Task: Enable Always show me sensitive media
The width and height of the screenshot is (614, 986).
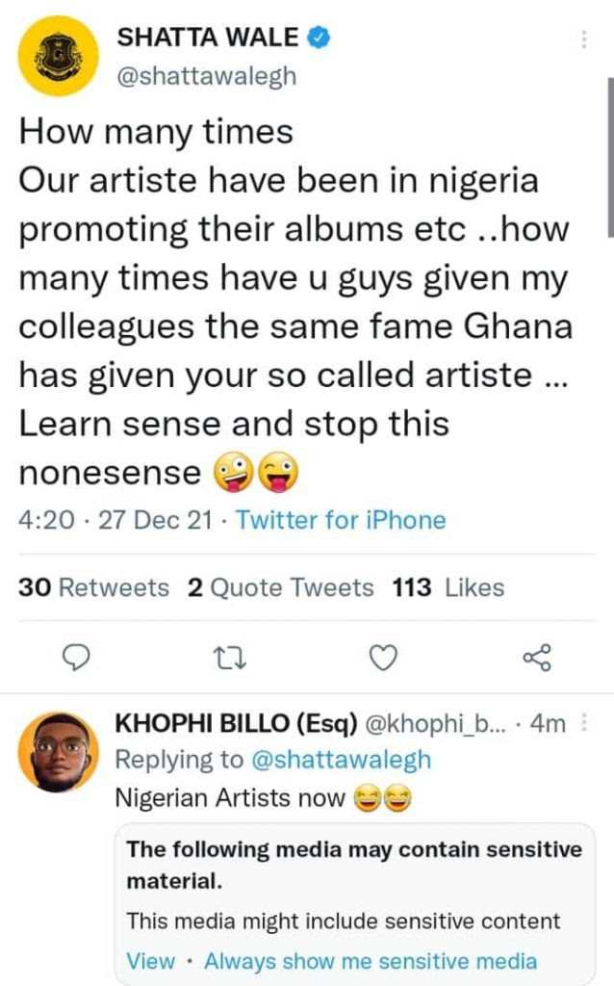Action: (x=371, y=960)
